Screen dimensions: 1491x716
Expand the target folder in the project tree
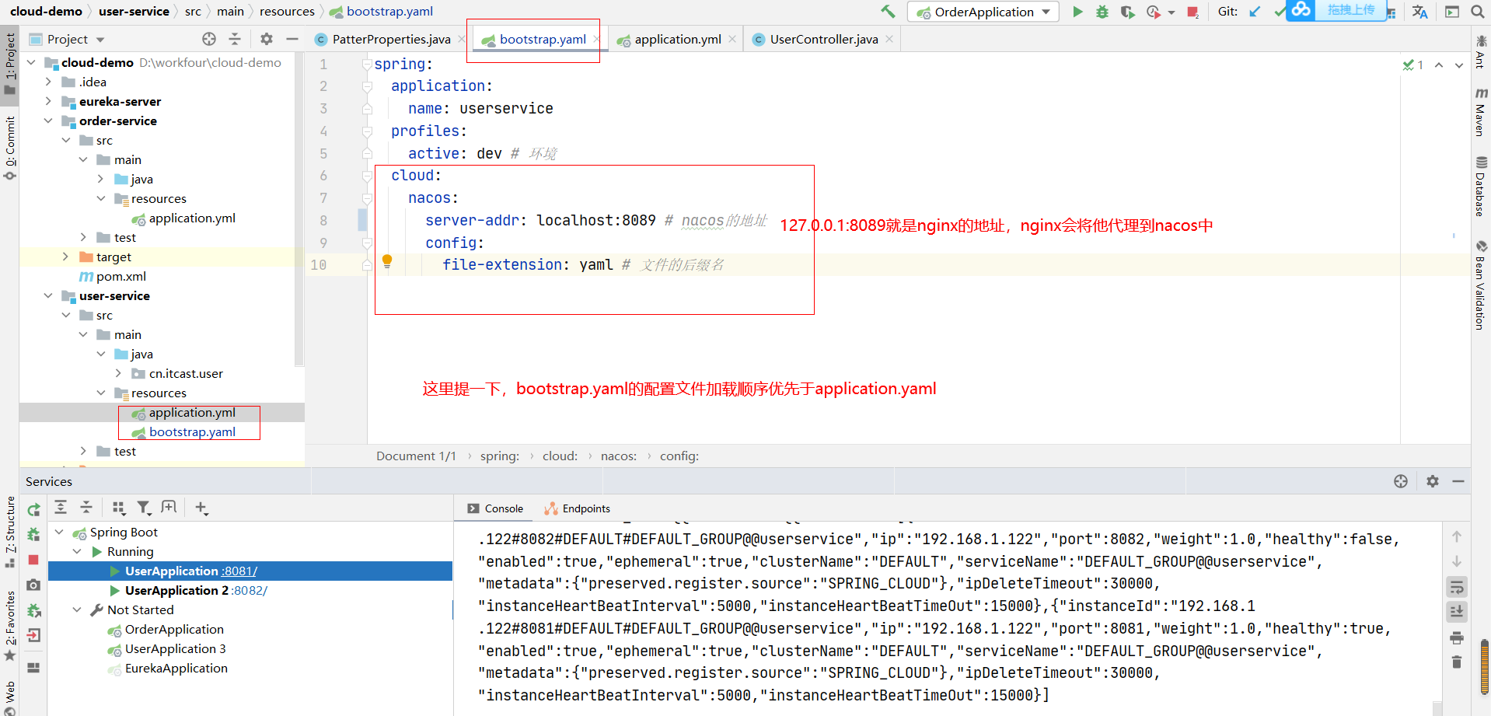click(65, 257)
